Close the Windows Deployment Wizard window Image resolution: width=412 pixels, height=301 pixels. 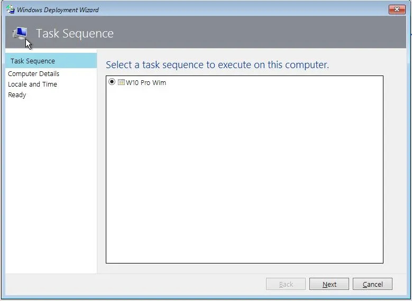tap(397, 10)
